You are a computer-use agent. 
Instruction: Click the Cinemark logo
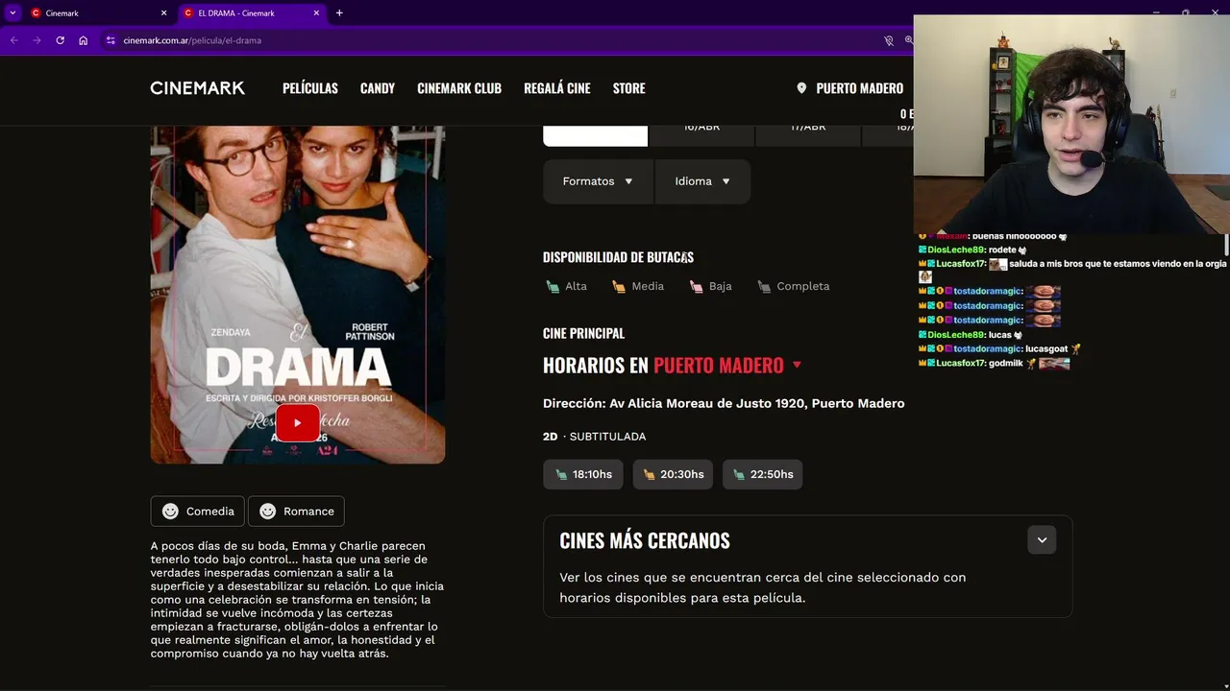pyautogui.click(x=197, y=88)
